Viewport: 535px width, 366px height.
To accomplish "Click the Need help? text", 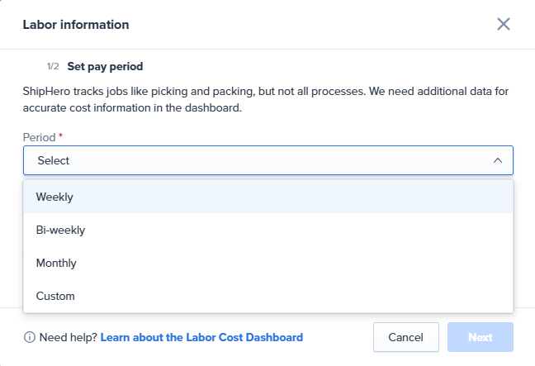I will click(68, 337).
